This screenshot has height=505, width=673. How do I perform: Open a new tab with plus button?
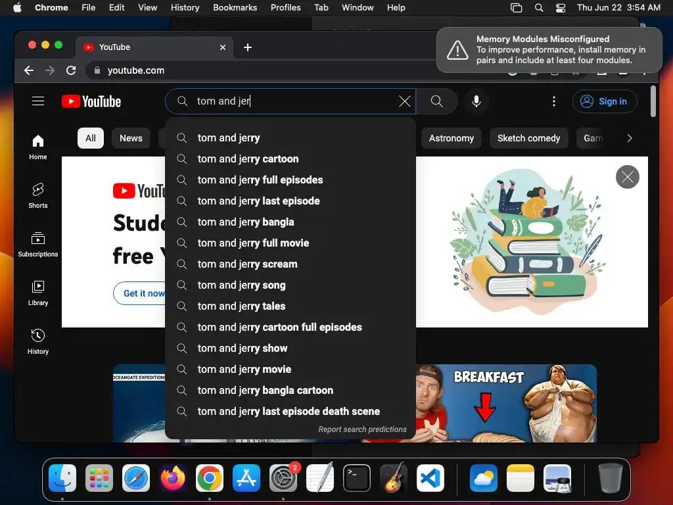(x=248, y=47)
